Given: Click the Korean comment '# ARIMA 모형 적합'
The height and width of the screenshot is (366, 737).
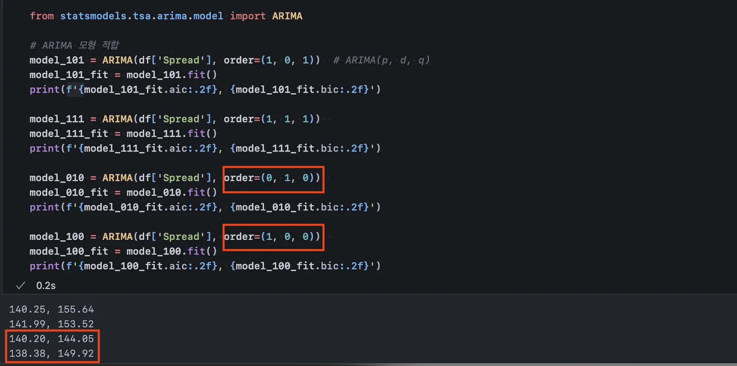Looking at the screenshot, I should click(x=75, y=45).
